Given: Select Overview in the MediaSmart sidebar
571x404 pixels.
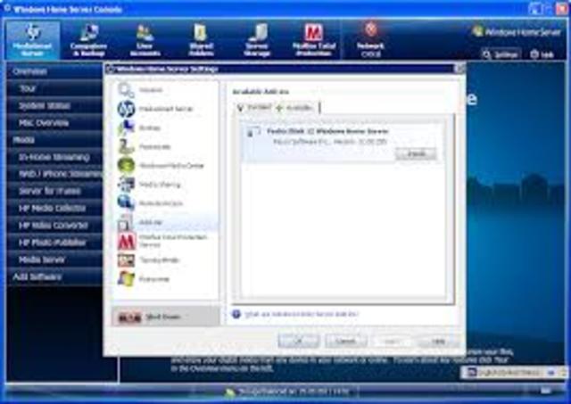Looking at the screenshot, I should [54, 71].
